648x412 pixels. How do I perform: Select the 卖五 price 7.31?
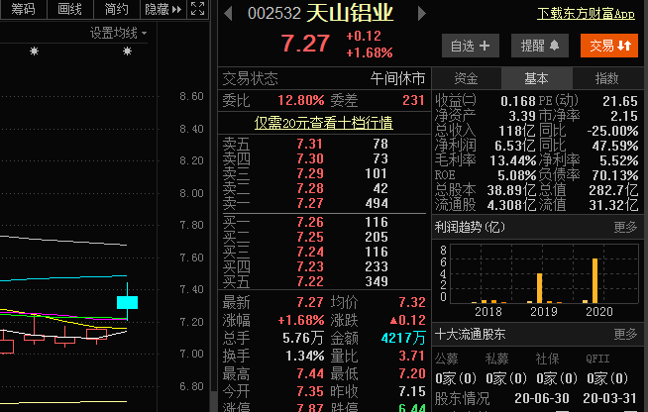[x=309, y=144]
